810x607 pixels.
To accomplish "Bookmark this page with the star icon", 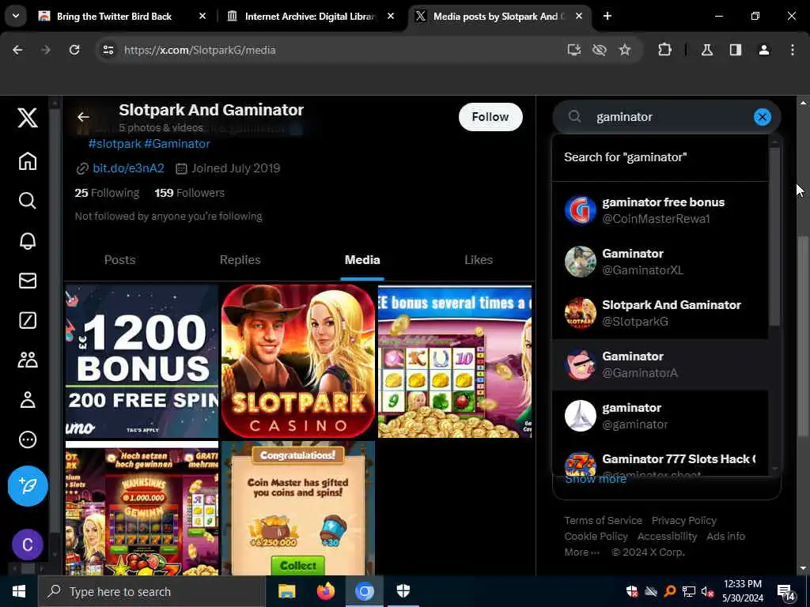I will point(625,50).
